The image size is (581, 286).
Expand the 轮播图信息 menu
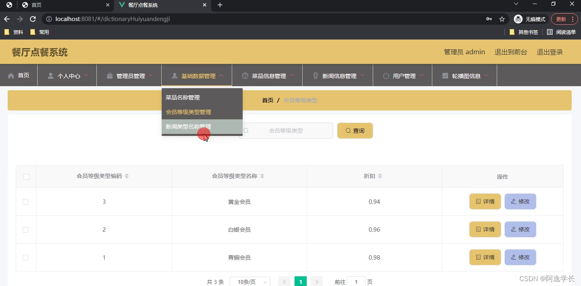tap(465, 75)
